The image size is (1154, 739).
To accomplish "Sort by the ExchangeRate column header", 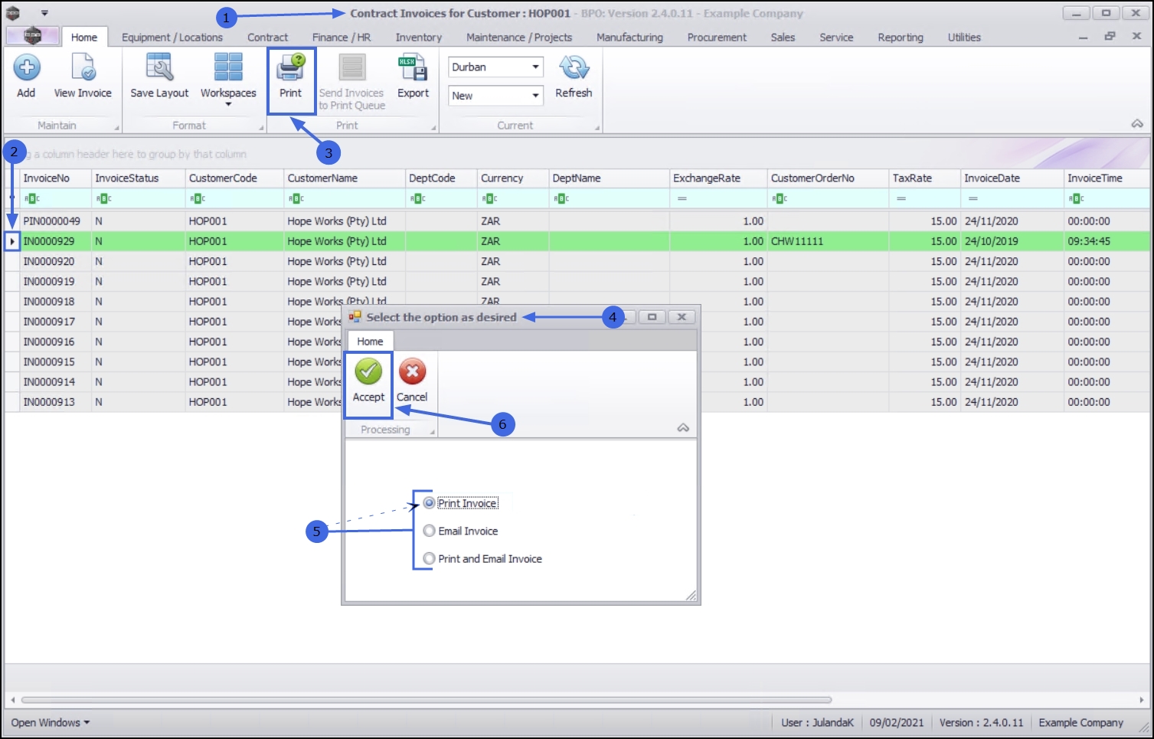I will point(718,178).
